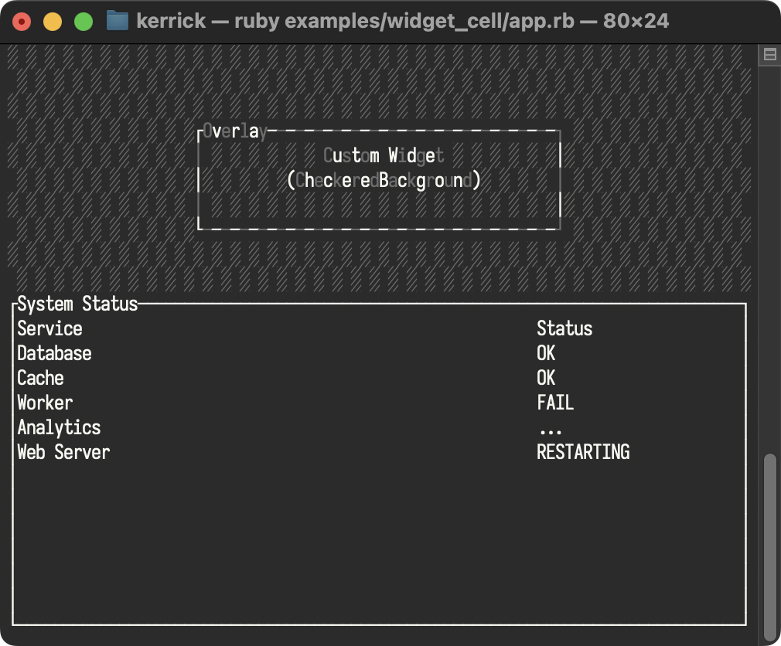The height and width of the screenshot is (646, 781).
Task: Click the Status column header
Action: click(564, 328)
